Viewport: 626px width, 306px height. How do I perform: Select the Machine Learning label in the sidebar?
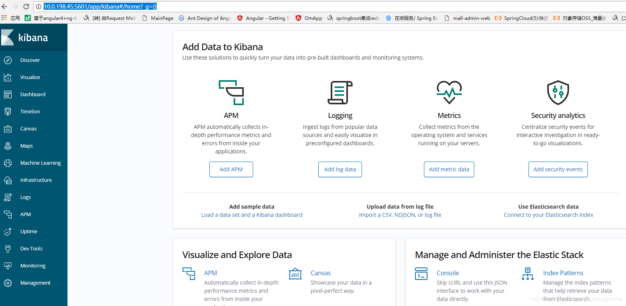point(41,163)
